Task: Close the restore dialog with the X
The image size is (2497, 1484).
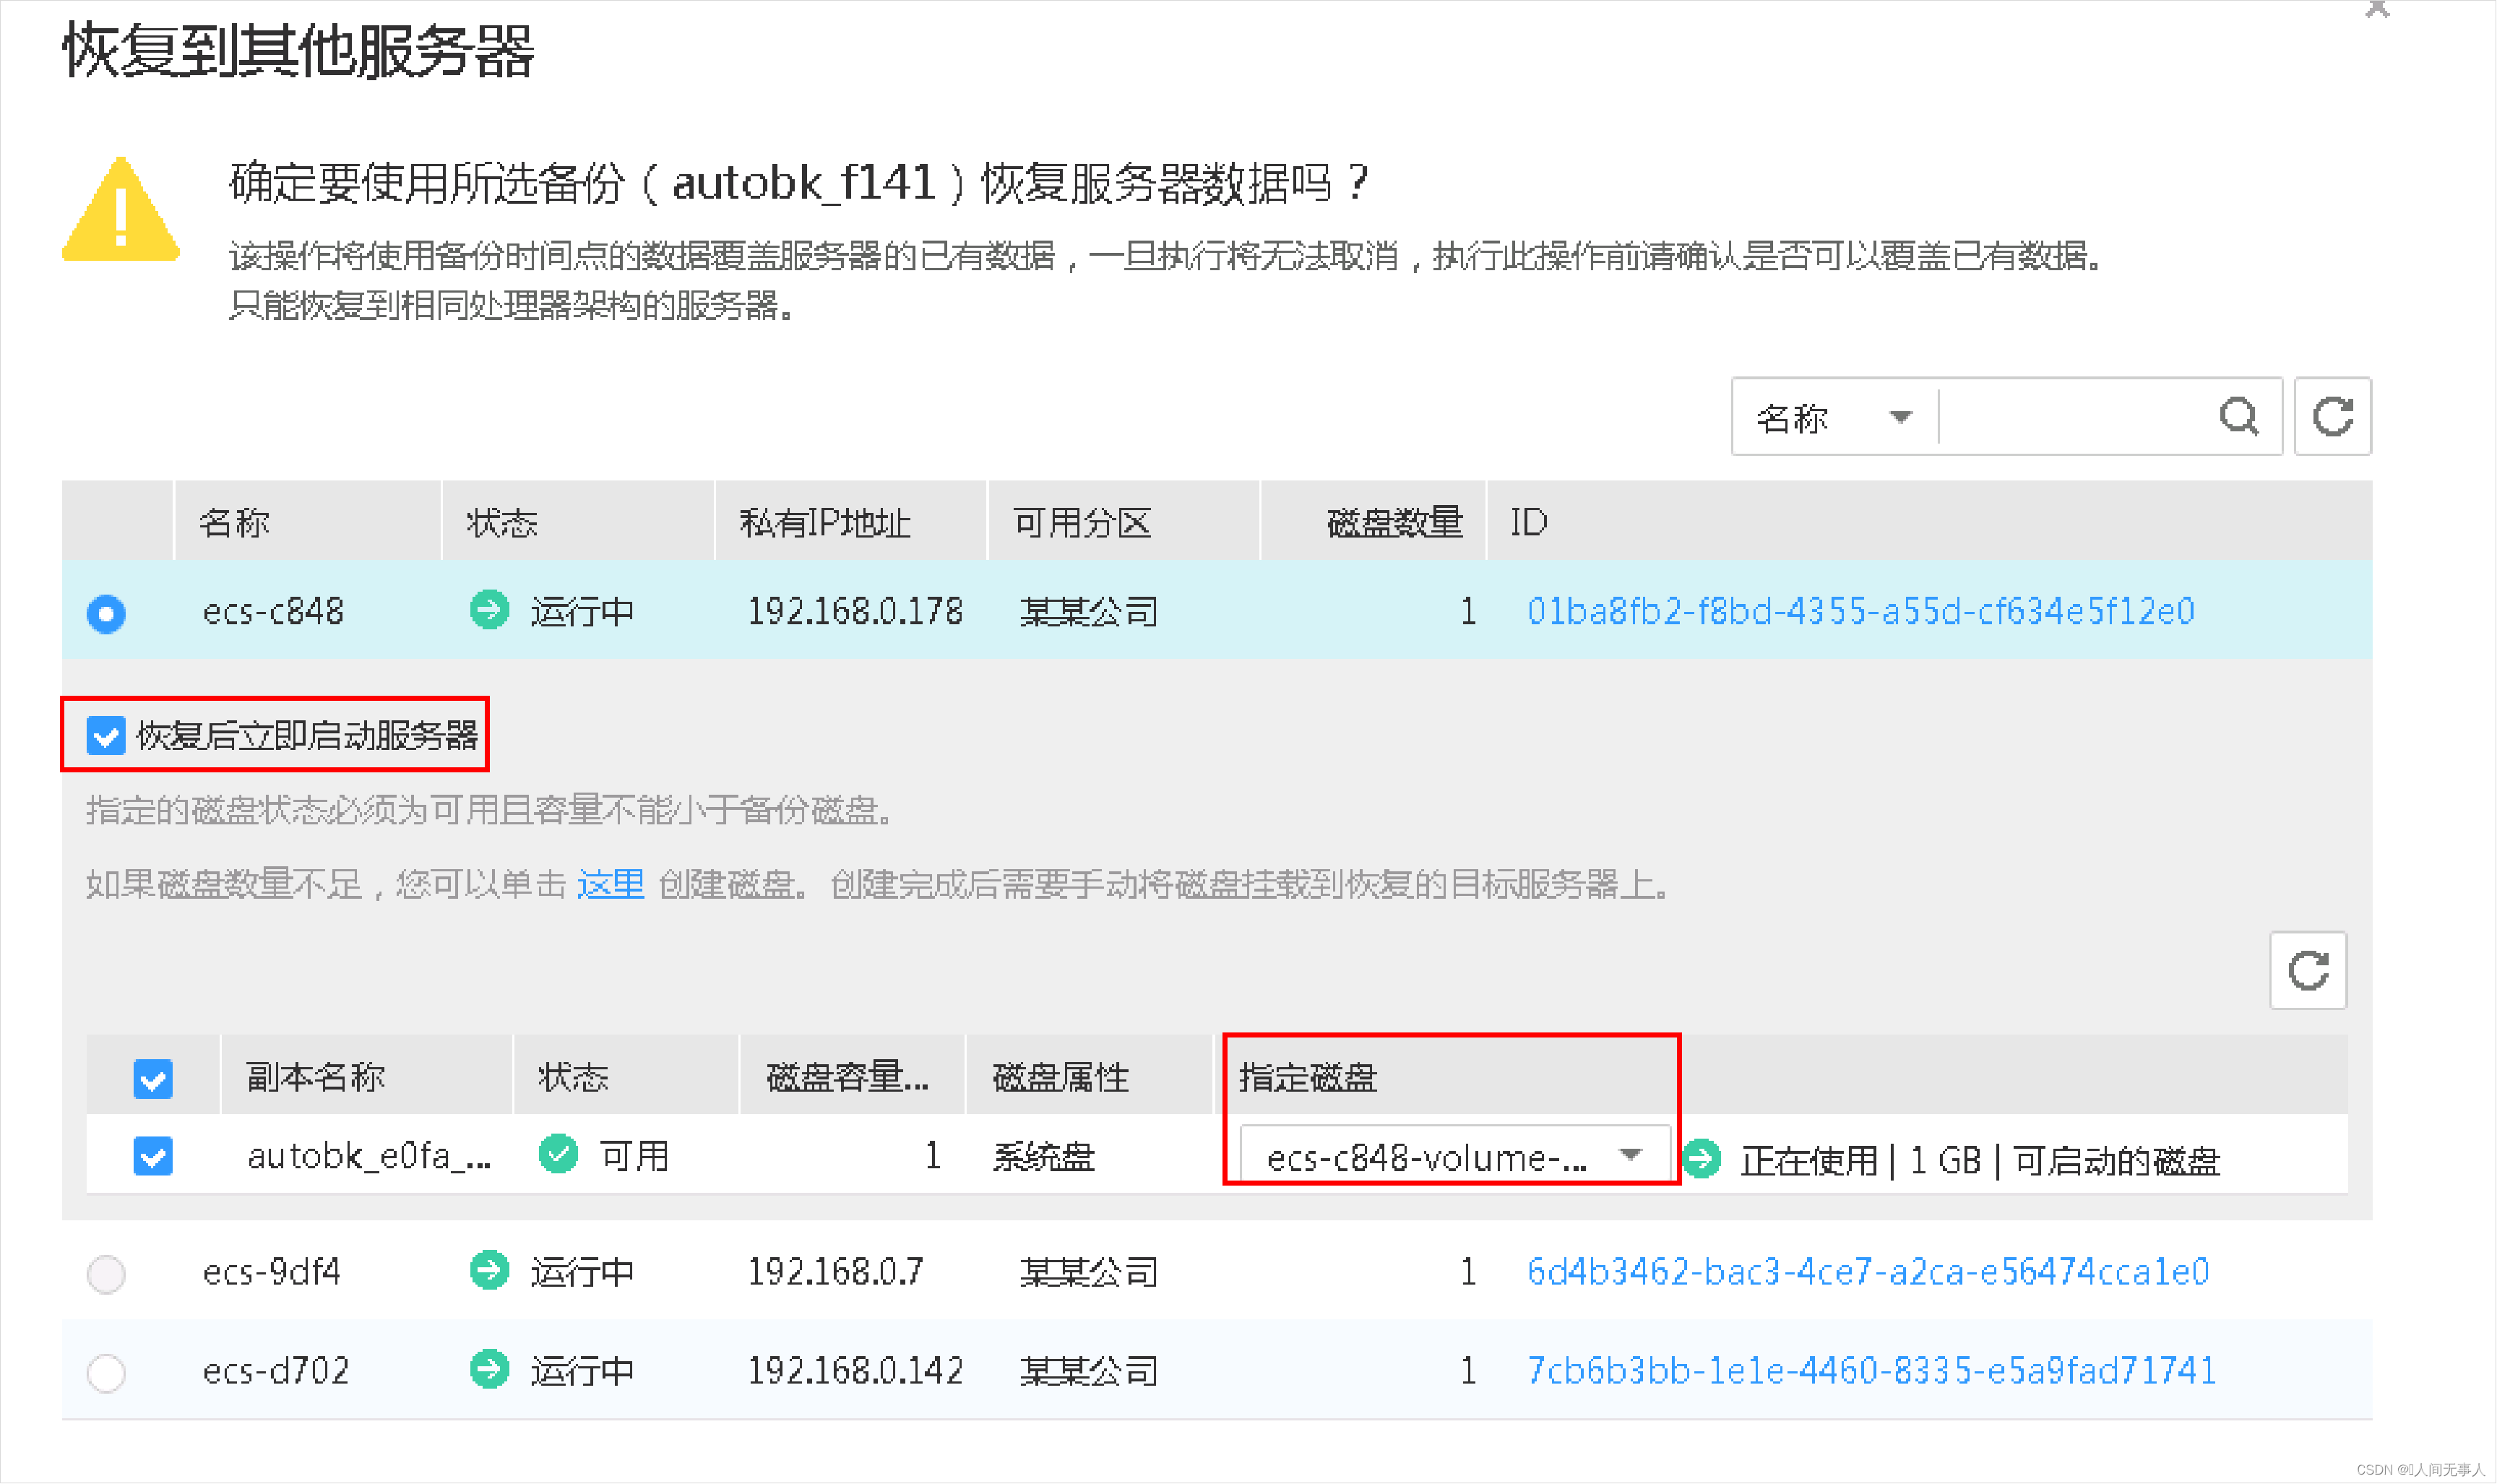Action: [2377, 8]
